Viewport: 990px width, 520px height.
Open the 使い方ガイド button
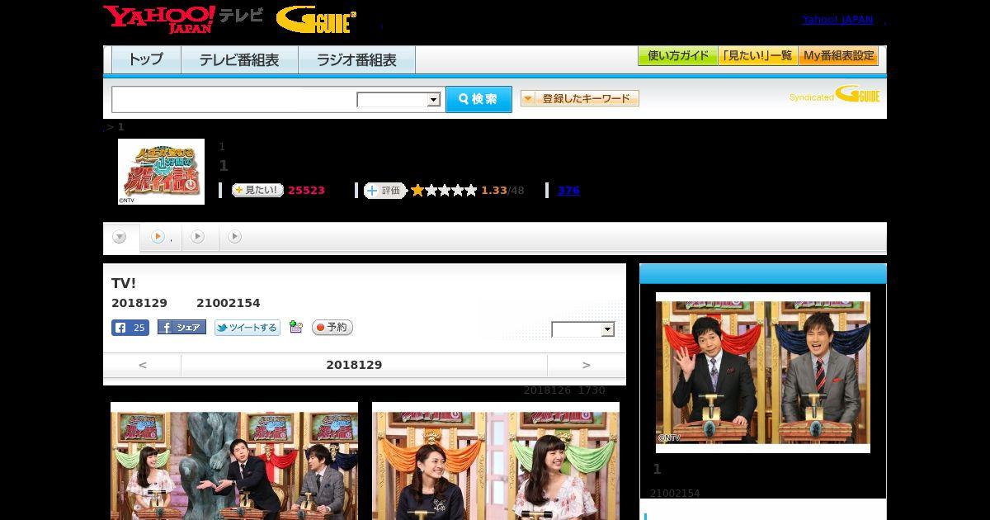[677, 56]
